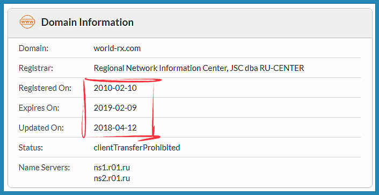This screenshot has height=195, width=379.
Task: Select the RU-CENTER registrar name text
Action: 199,68
